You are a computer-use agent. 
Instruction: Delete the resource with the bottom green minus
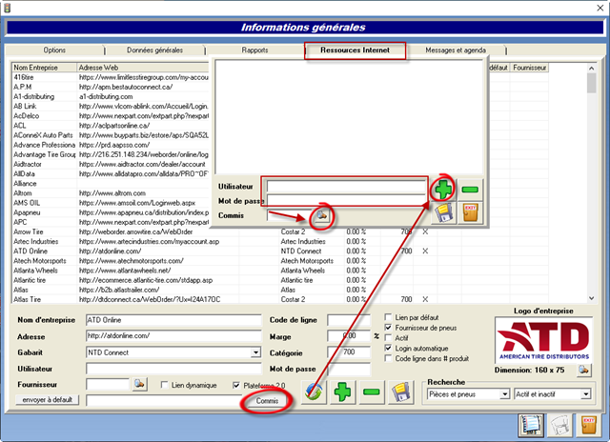pyautogui.click(x=371, y=392)
